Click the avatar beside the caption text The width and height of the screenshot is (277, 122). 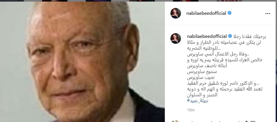[x=176, y=38]
